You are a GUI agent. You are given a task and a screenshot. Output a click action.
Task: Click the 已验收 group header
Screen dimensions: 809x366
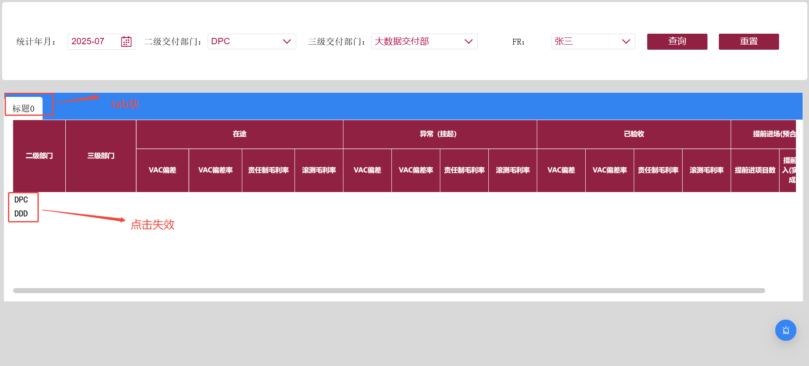(634, 134)
